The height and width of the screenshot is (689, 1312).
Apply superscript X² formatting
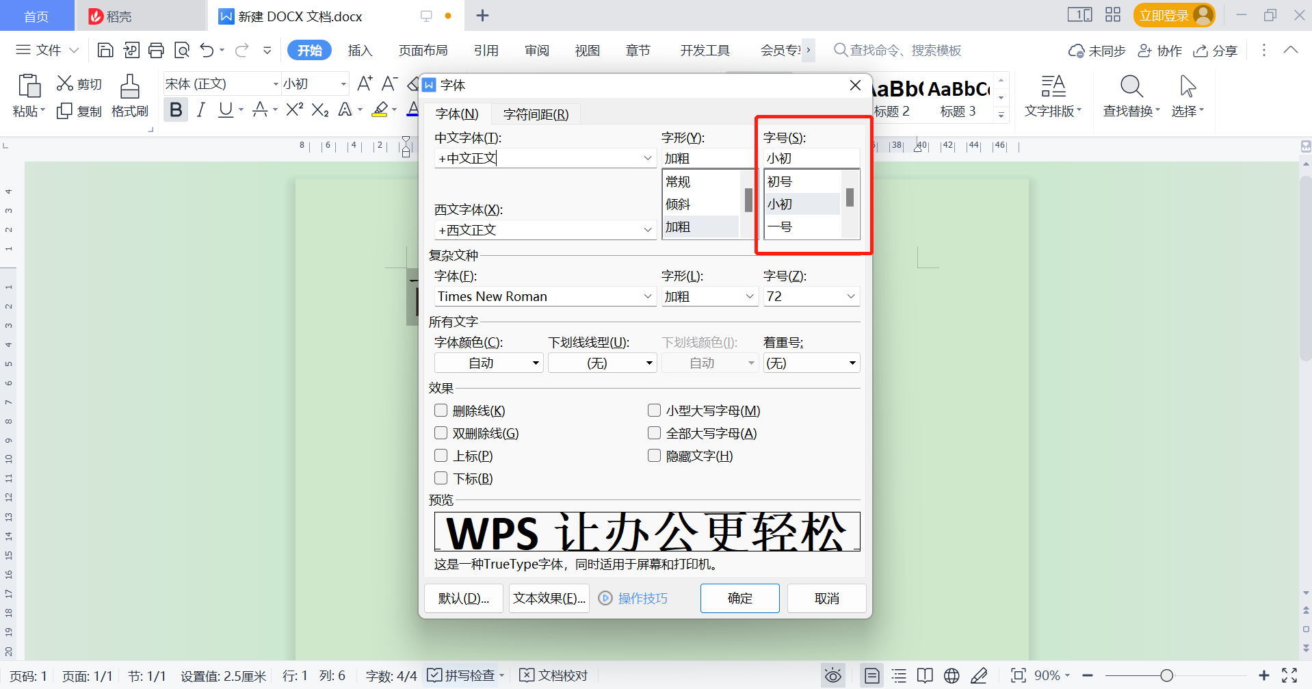pos(295,109)
